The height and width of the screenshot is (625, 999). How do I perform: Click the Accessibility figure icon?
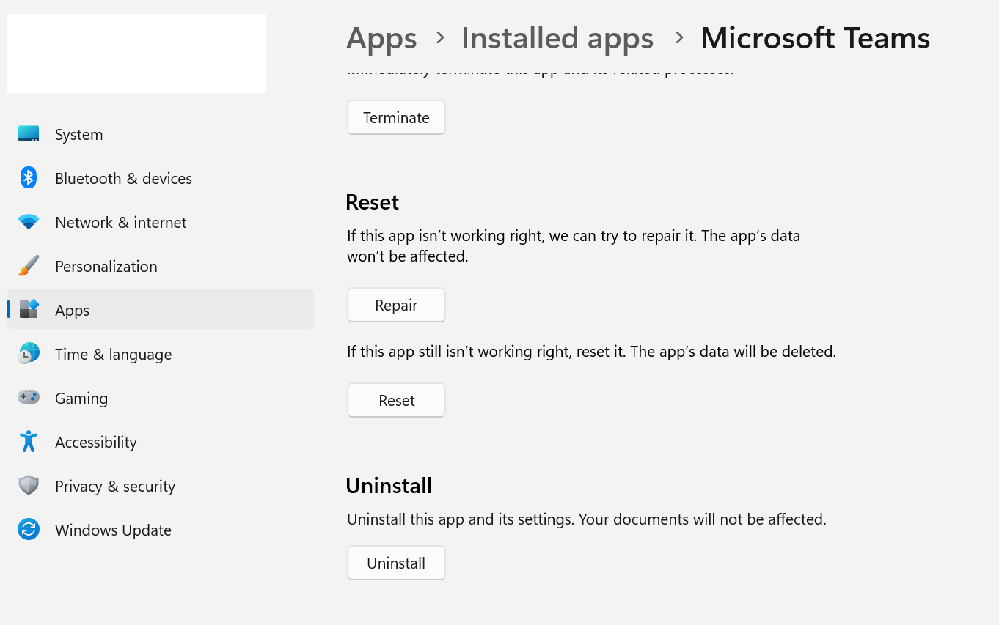[29, 442]
